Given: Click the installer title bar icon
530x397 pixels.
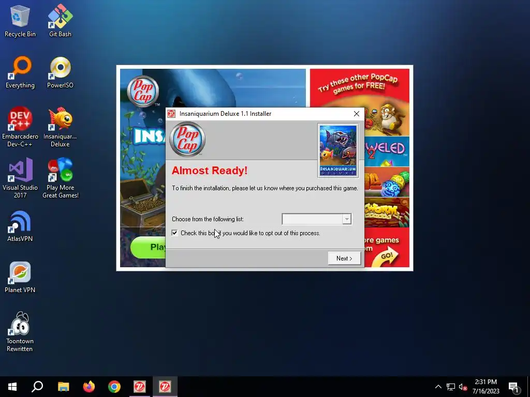Looking at the screenshot, I should click(x=172, y=114).
